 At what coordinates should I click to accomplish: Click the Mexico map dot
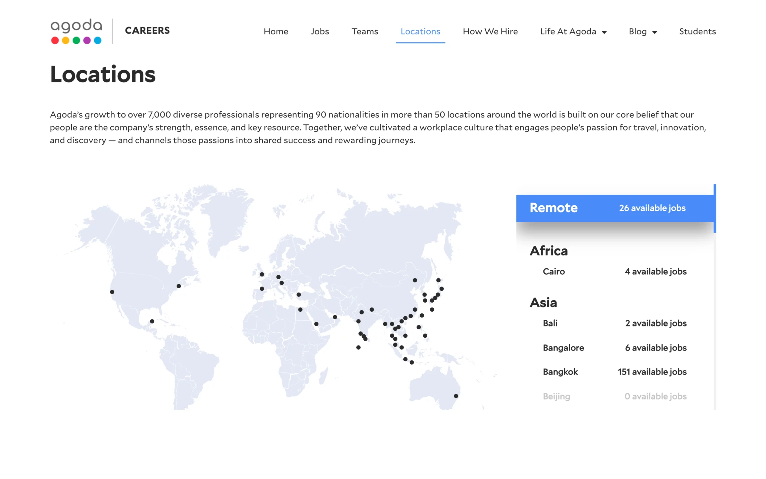pos(152,321)
